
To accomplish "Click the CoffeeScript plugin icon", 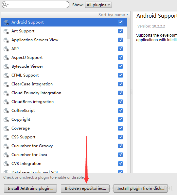I will [x=6, y=111].
